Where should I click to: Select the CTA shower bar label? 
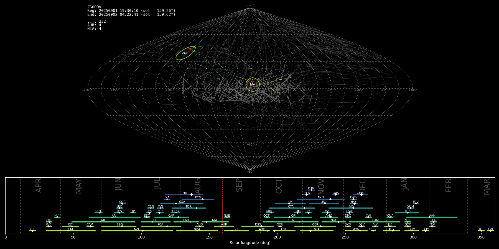pyautogui.click(x=291, y=207)
